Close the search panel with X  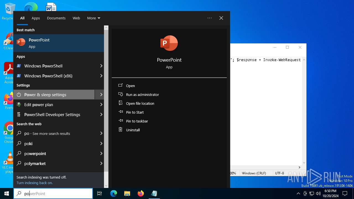point(221,18)
